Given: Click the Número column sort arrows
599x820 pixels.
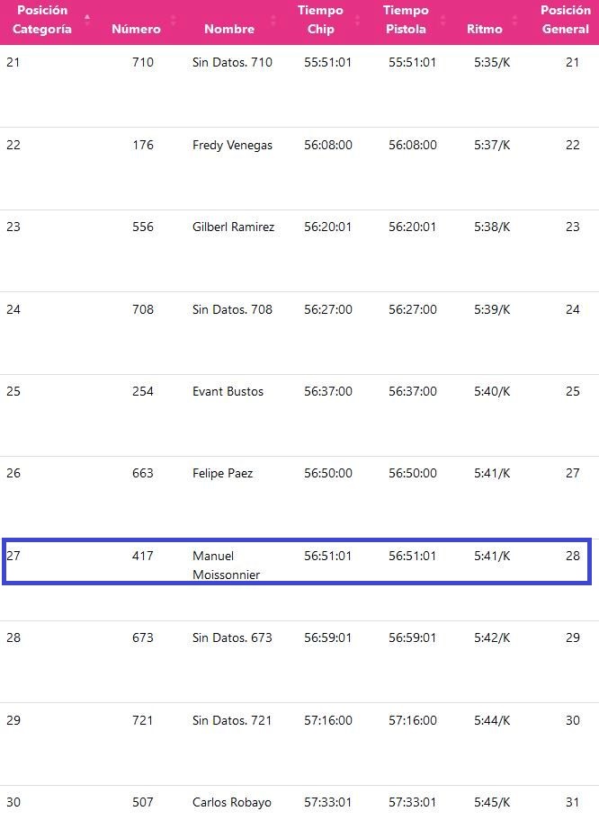Looking at the screenshot, I should click(x=173, y=20).
